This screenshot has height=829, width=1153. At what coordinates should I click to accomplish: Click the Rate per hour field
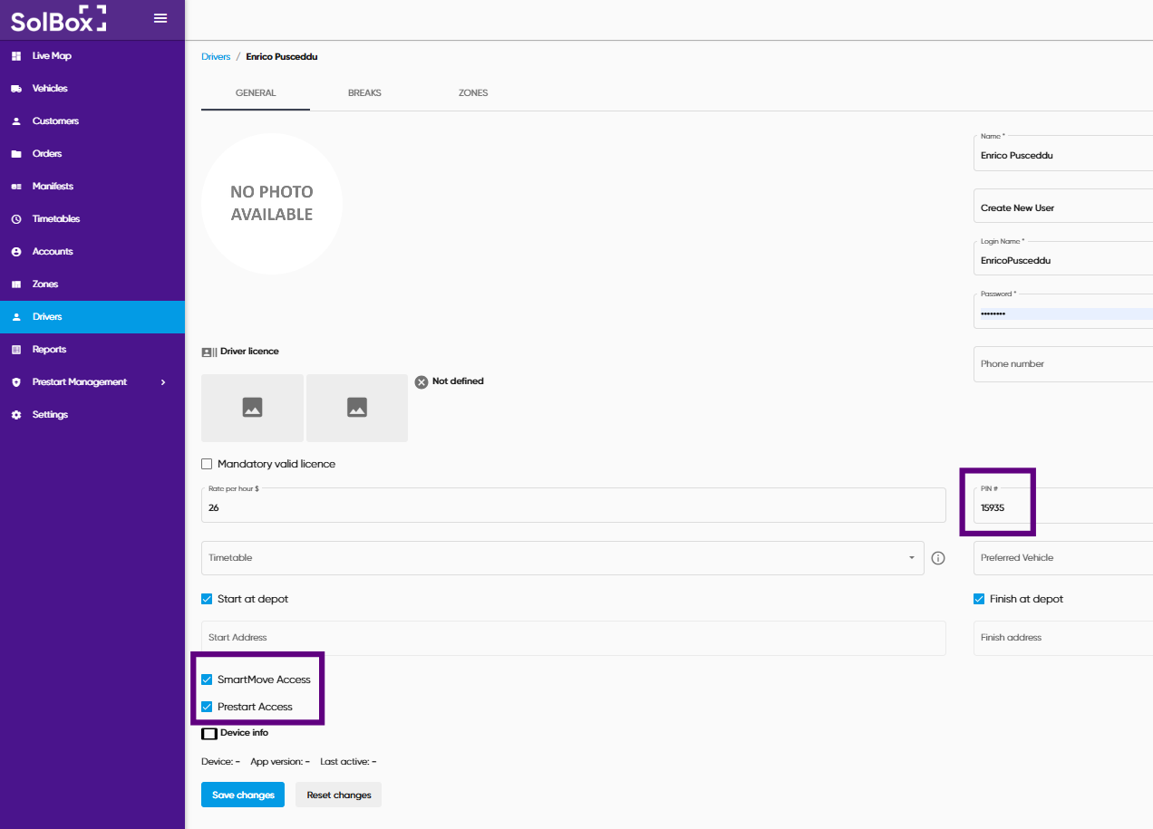(x=573, y=508)
